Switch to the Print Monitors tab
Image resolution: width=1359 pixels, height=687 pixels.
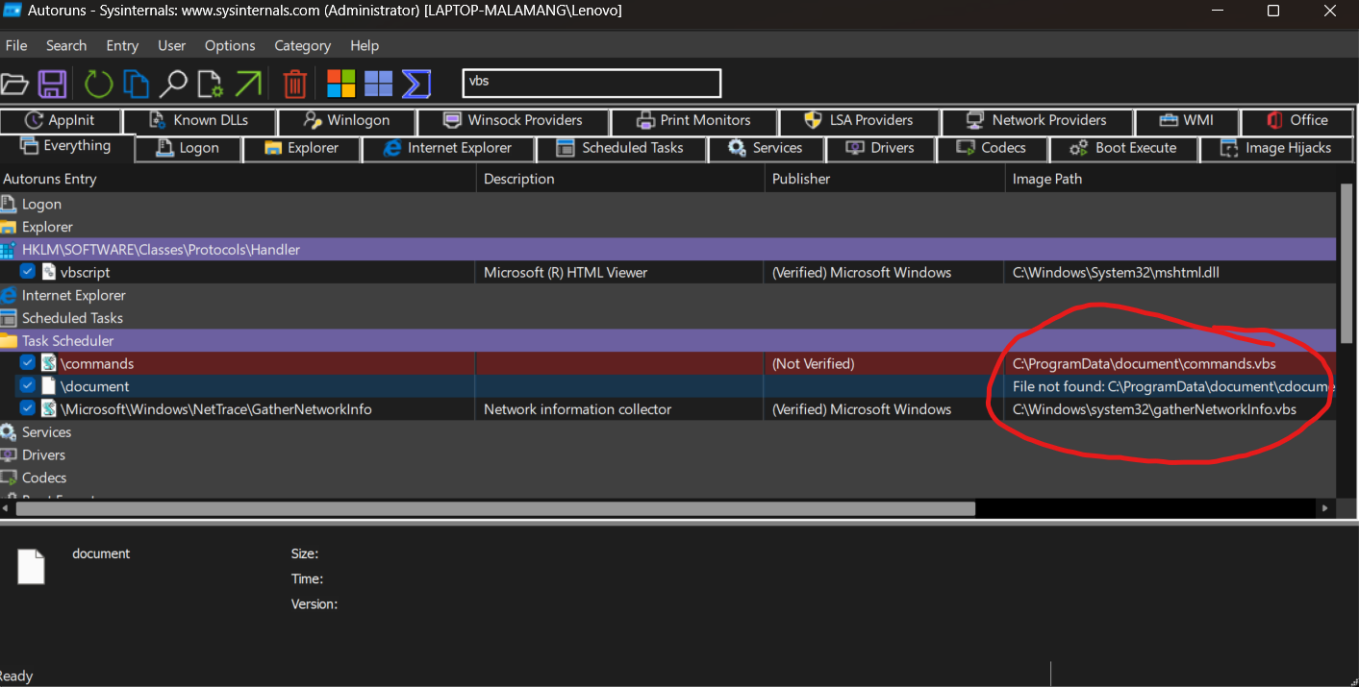pyautogui.click(x=693, y=120)
